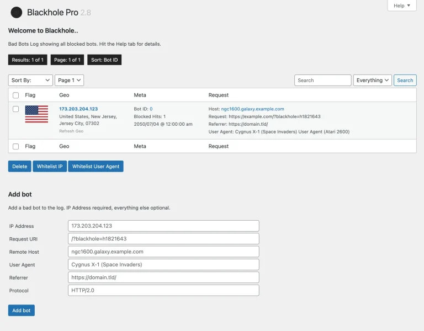
Task: Click the Welcome to Blackhole.. heading
Action: click(x=43, y=30)
